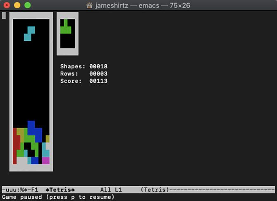277x201 pixels.
Task: Click the -uuu:%*-F1 status flags in mode line
Action: pyautogui.click(x=20, y=190)
